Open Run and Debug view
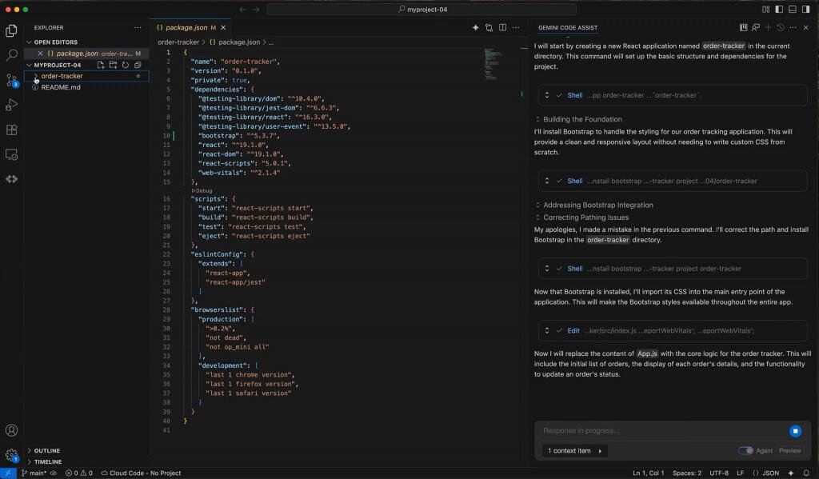 tap(12, 105)
